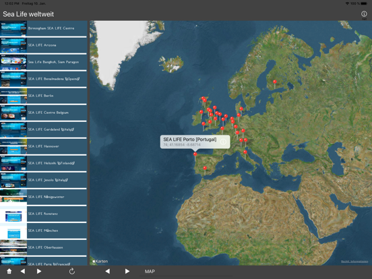Viewport: 372px width, 279px height.
Task: Select the Helsinki map pin in Finland
Action: pyautogui.click(x=275, y=82)
